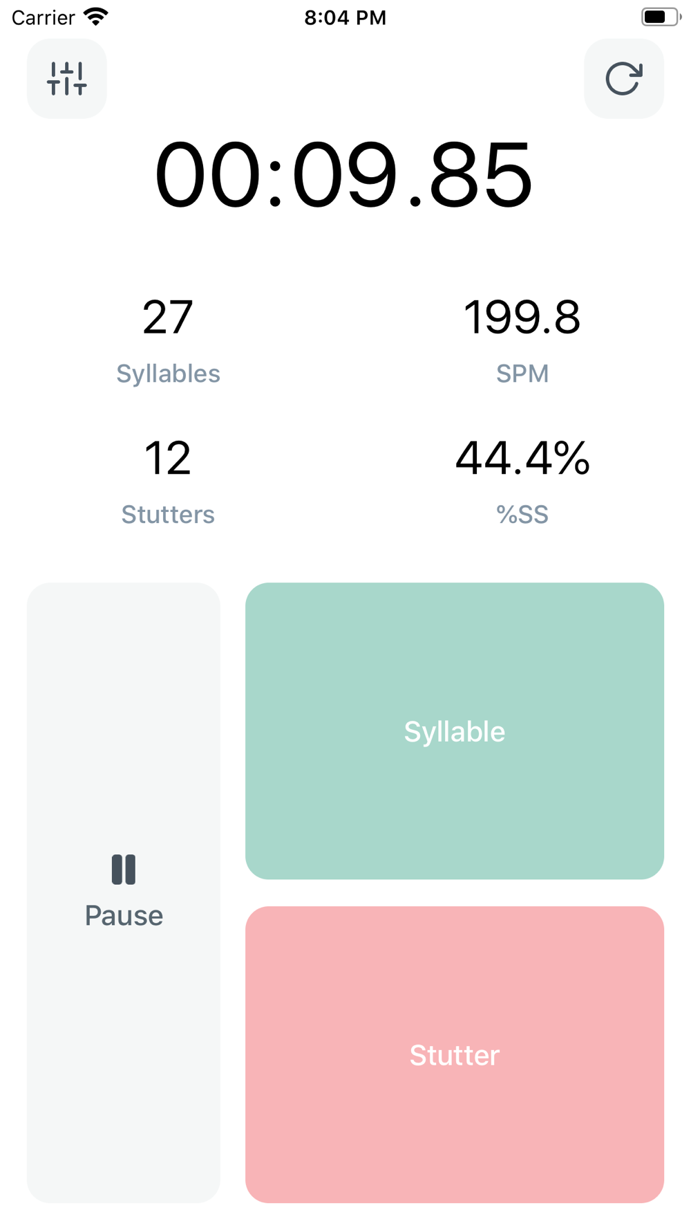The width and height of the screenshot is (691, 1230).
Task: Click the Wi-Fi status icon
Action: coord(96,17)
